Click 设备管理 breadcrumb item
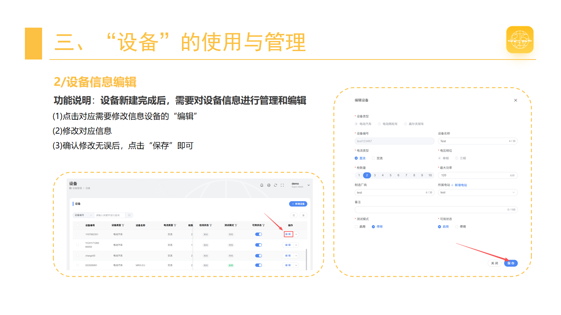 [x=77, y=188]
